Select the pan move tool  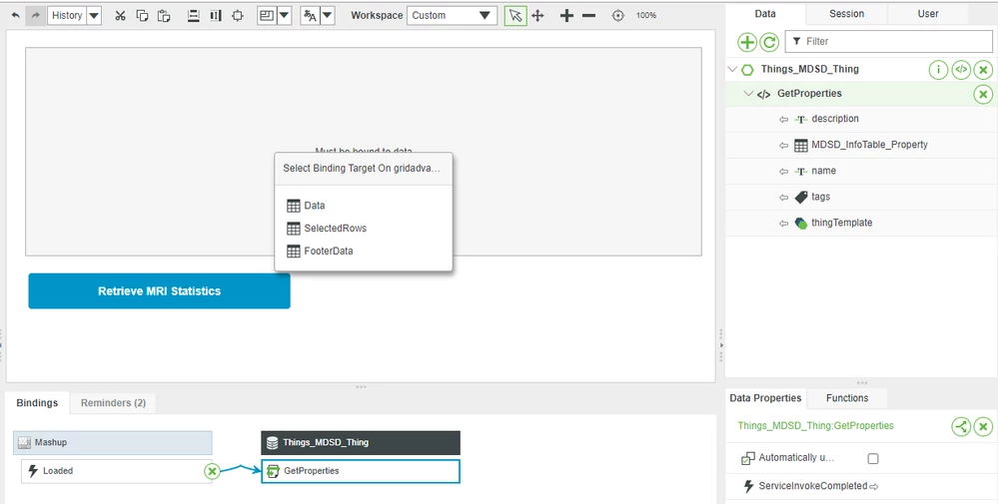[x=537, y=15]
